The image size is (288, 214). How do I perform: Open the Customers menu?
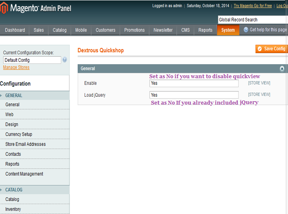[x=105, y=30]
